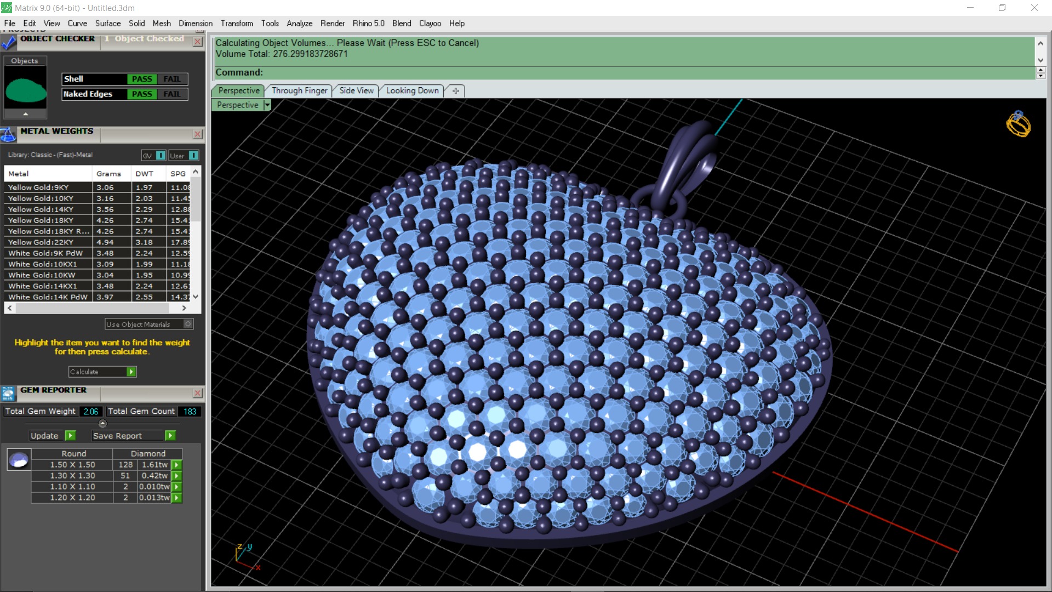
Task: Click the Metal column header
Action: tap(48, 174)
